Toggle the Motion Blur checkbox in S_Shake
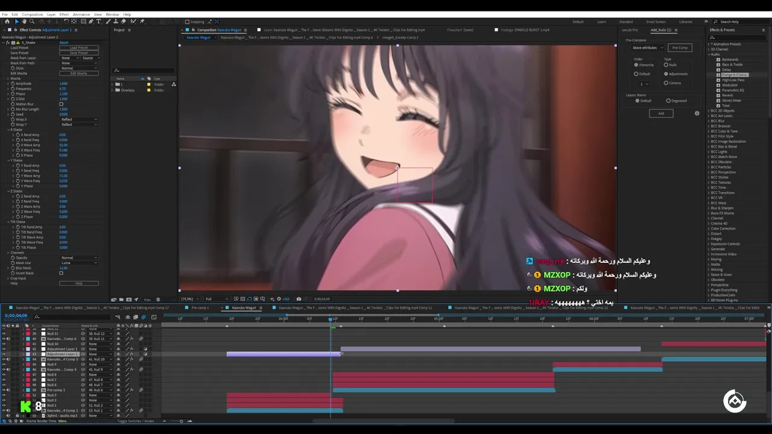Screen dimensions: 772x434 (61, 104)
